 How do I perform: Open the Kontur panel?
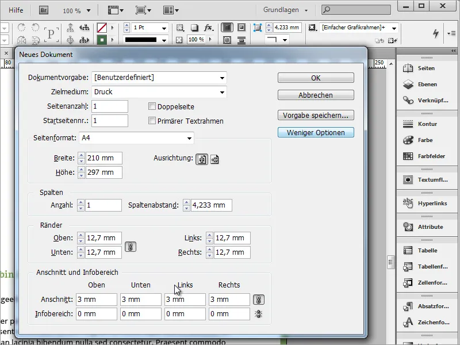point(427,124)
